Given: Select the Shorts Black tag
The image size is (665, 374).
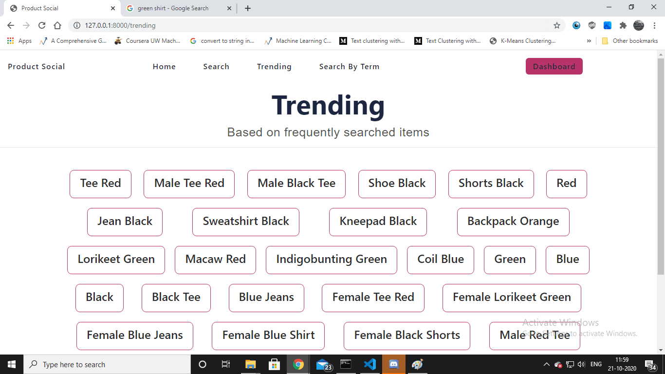Looking at the screenshot, I should pos(491,184).
